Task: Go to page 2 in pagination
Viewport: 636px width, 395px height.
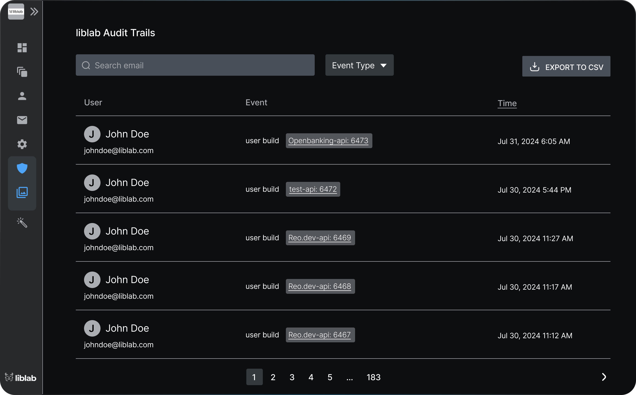Action: click(x=273, y=377)
